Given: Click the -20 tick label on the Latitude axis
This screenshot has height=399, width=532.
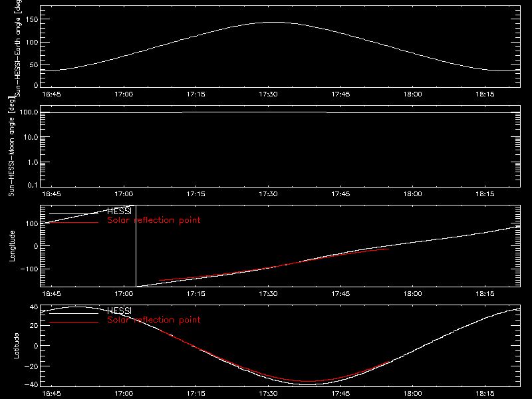Looking at the screenshot, I should click(x=31, y=366).
